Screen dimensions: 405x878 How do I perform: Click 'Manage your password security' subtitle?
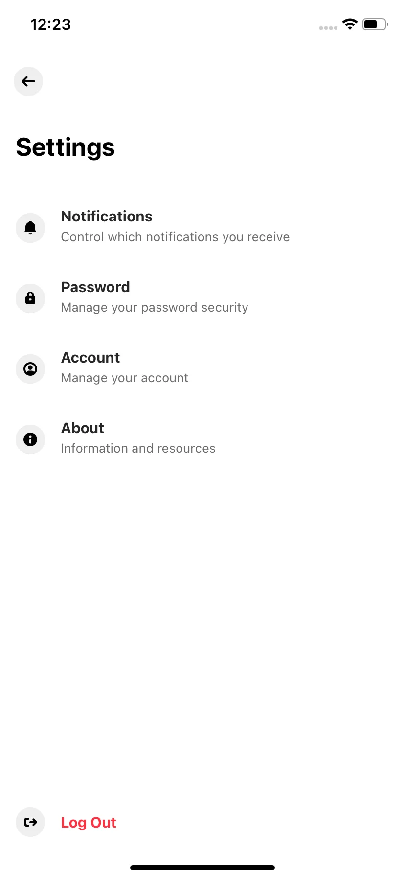click(155, 308)
